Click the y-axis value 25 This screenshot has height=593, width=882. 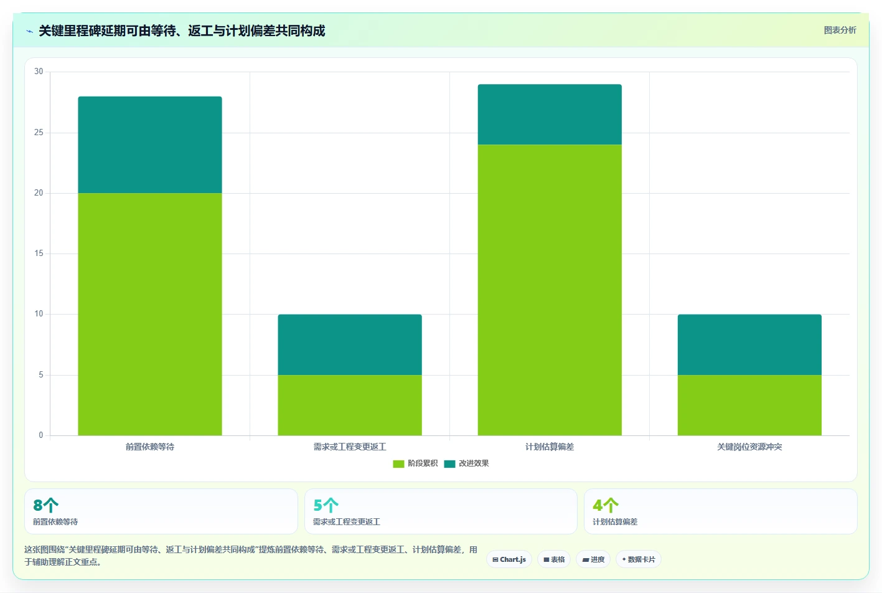coord(39,133)
